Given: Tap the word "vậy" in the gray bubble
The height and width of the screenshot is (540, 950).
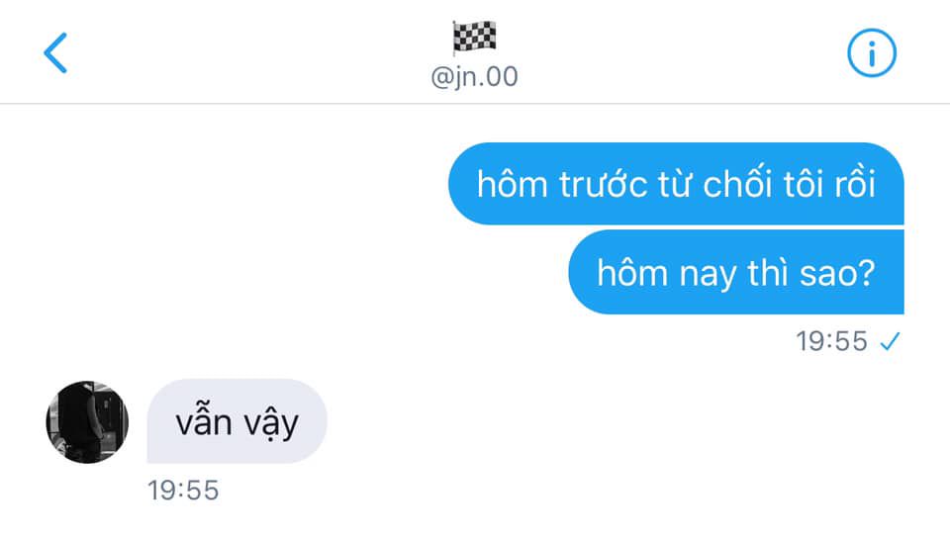Looking at the screenshot, I should [x=271, y=423].
